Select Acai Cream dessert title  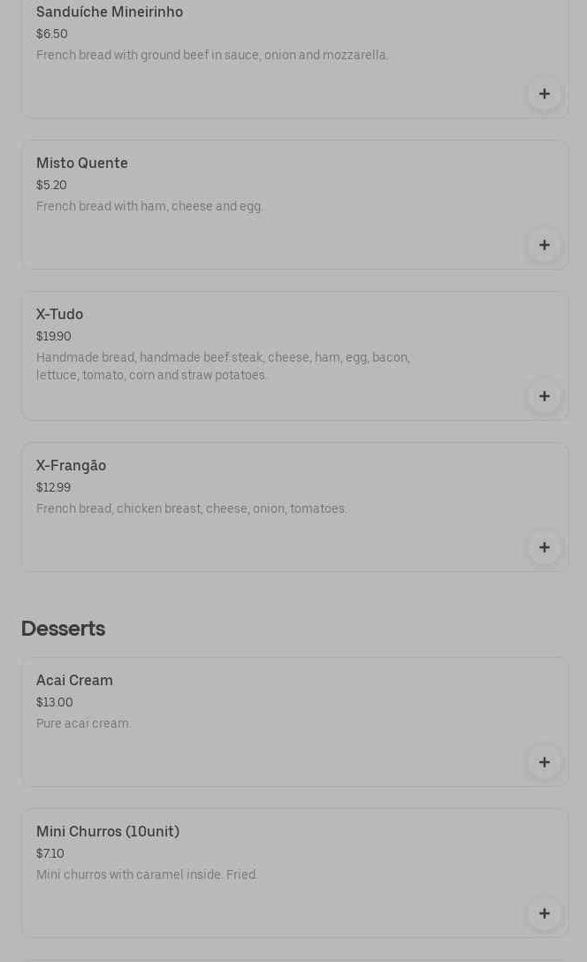tap(75, 681)
